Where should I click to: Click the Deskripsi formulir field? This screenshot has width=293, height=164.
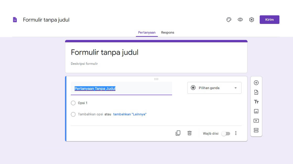tap(84, 64)
